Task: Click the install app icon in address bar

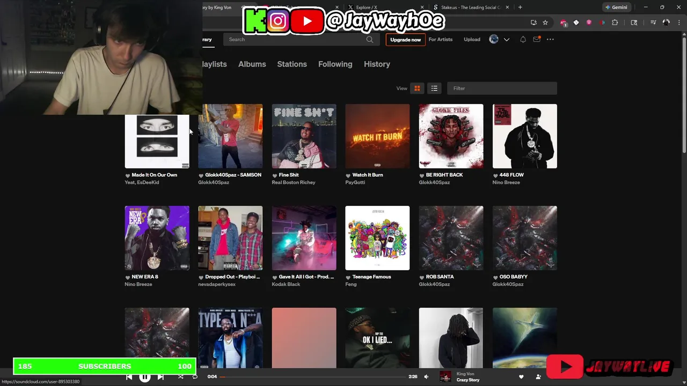Action: point(533,23)
